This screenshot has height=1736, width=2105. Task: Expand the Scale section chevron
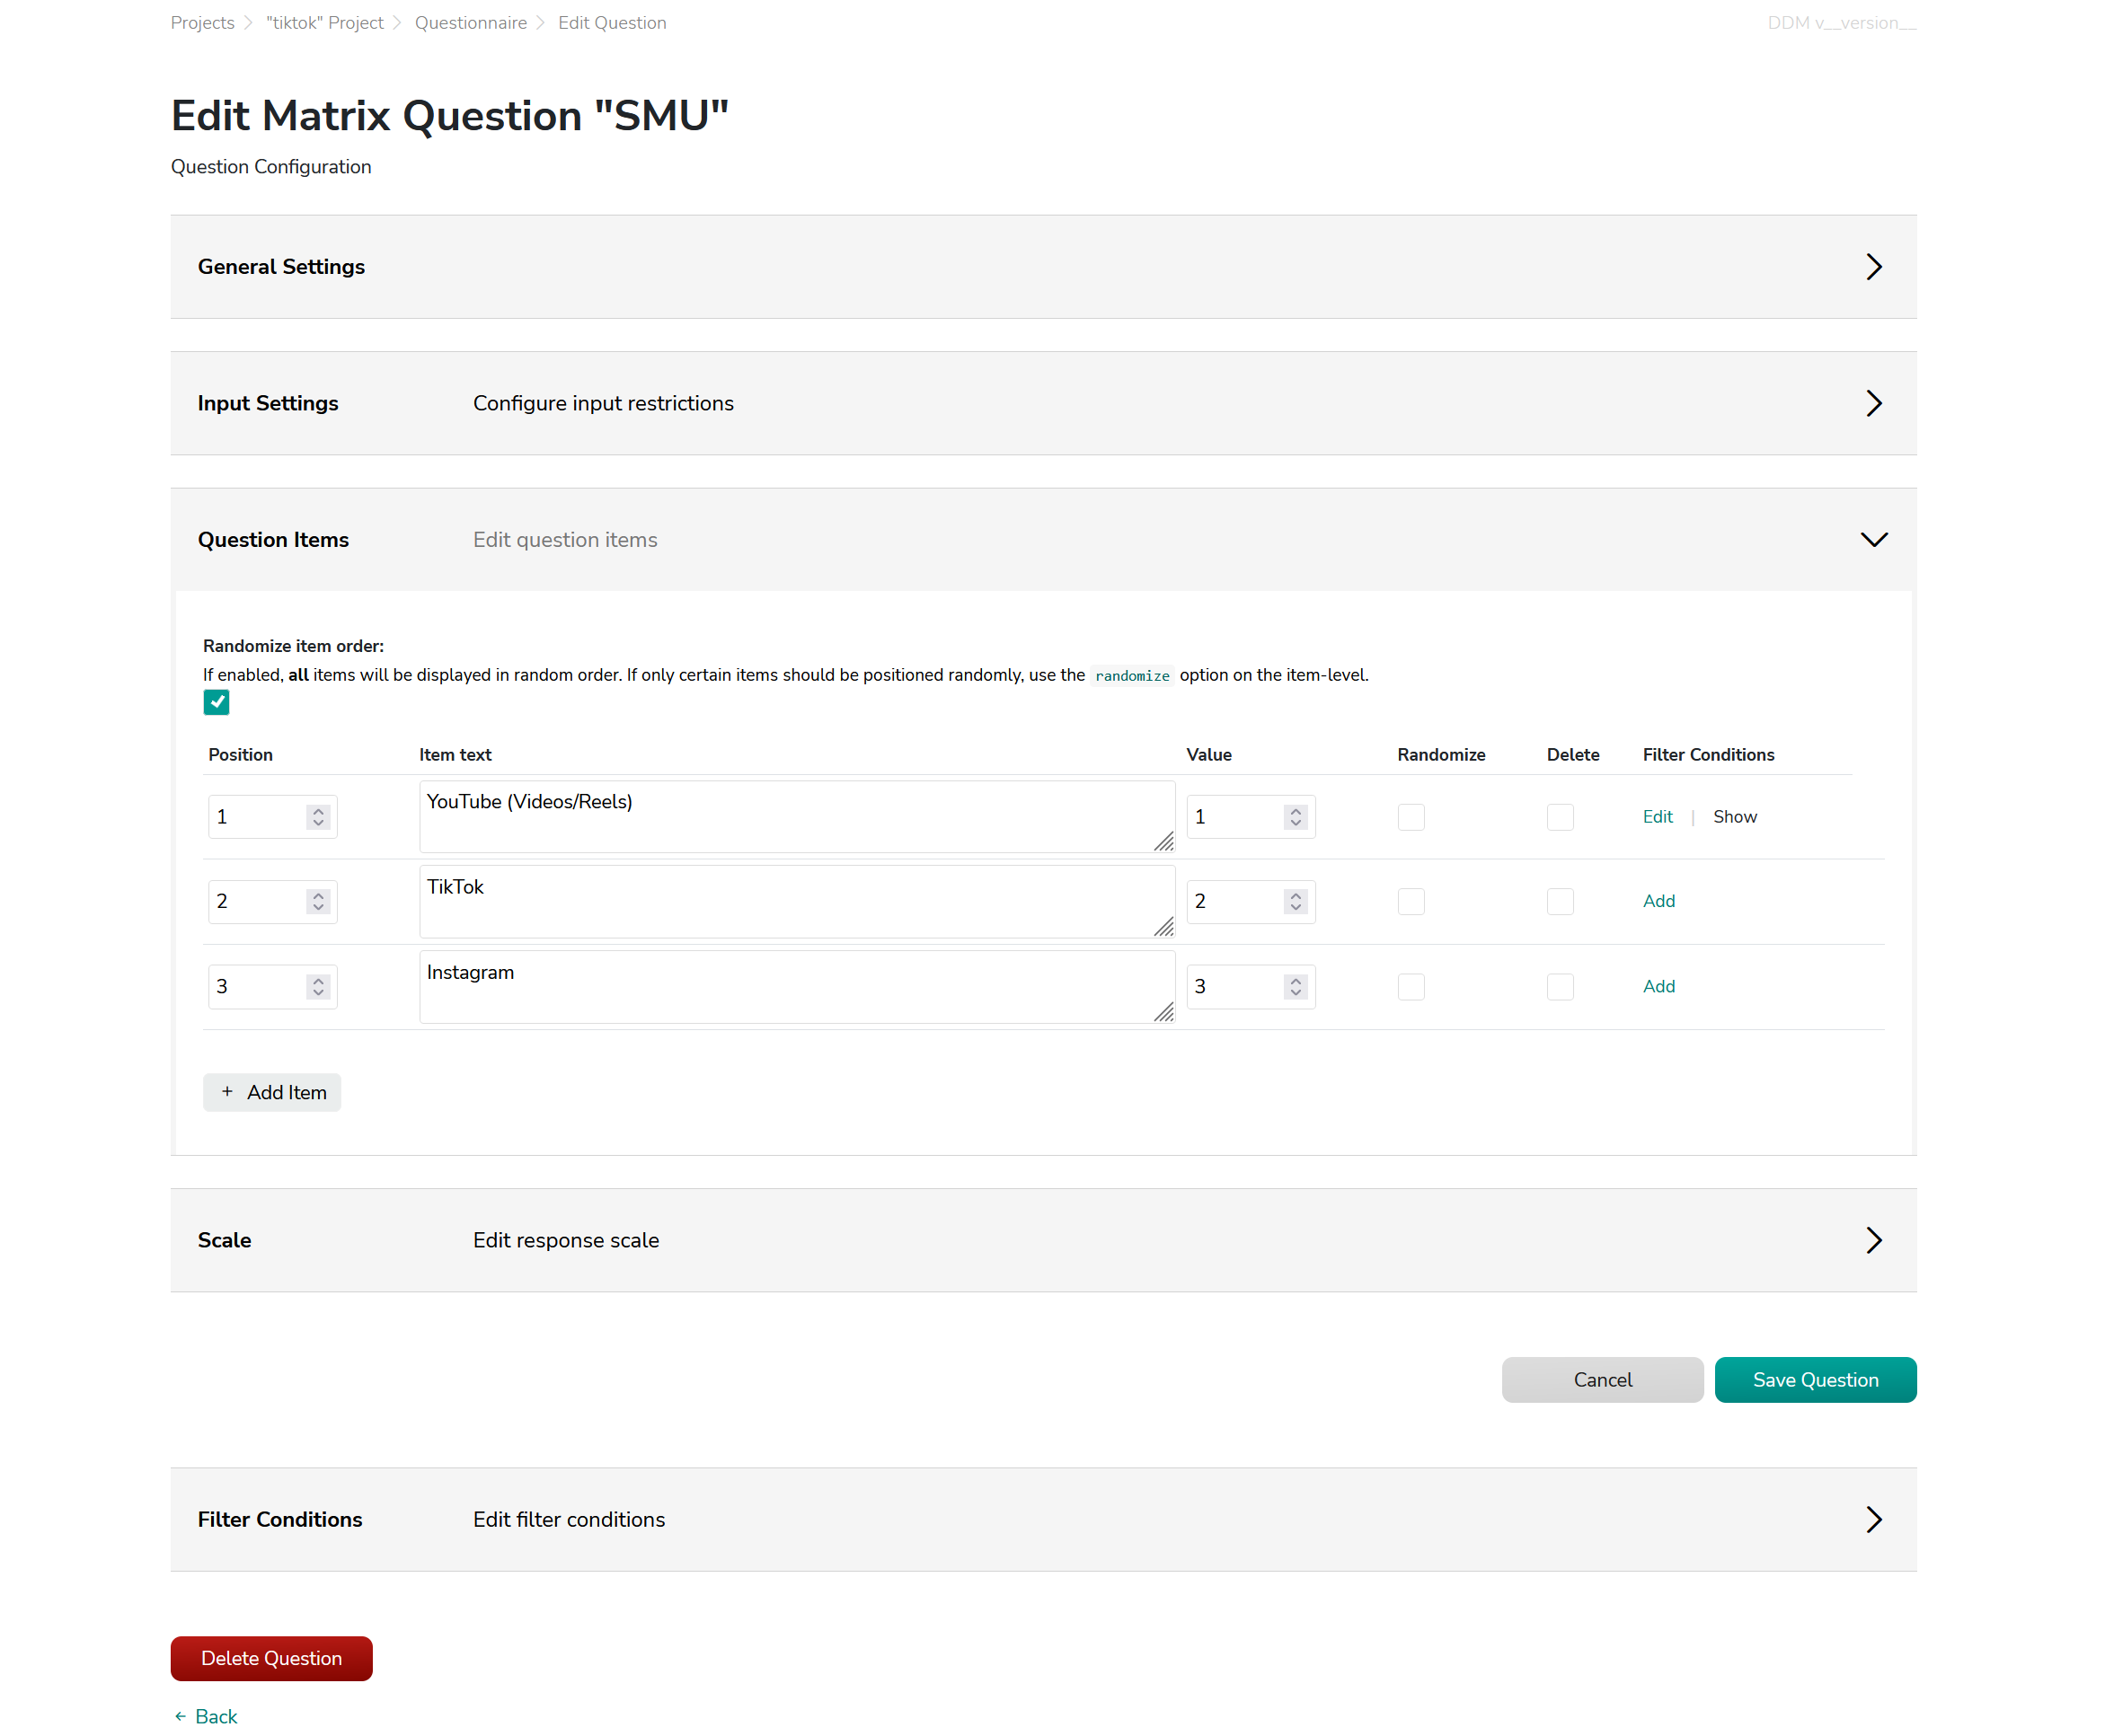[1872, 1240]
